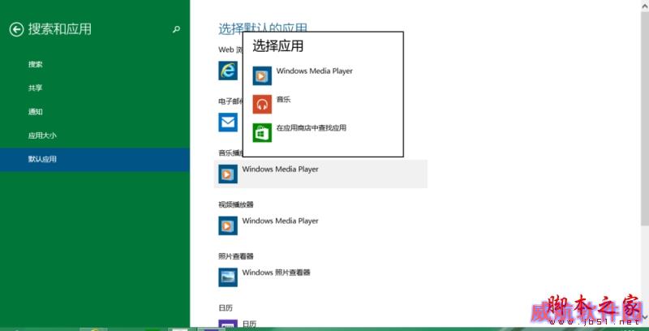
Task: Pick the 音乐 headphones icon
Action: click(262, 105)
